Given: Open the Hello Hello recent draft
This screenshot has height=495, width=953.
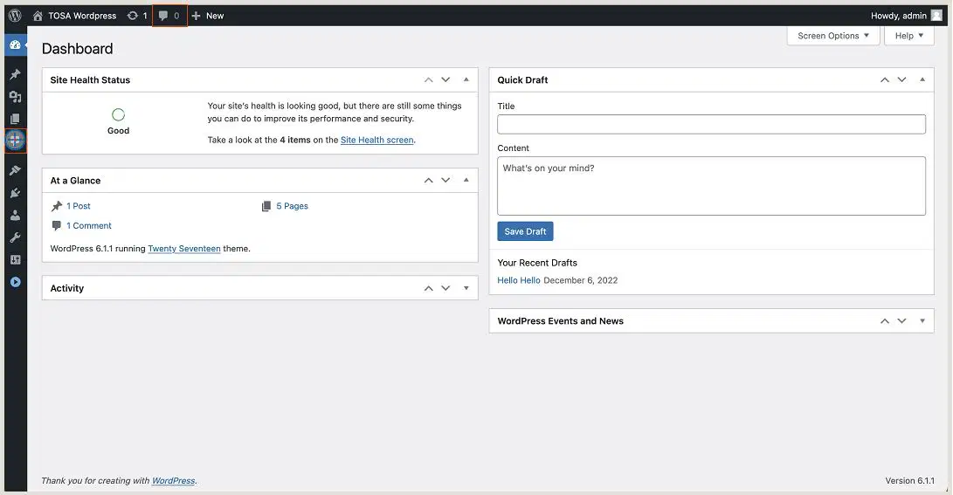Looking at the screenshot, I should (x=519, y=280).
